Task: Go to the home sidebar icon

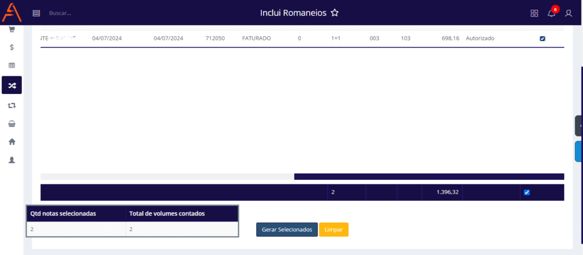Action: pos(11,142)
